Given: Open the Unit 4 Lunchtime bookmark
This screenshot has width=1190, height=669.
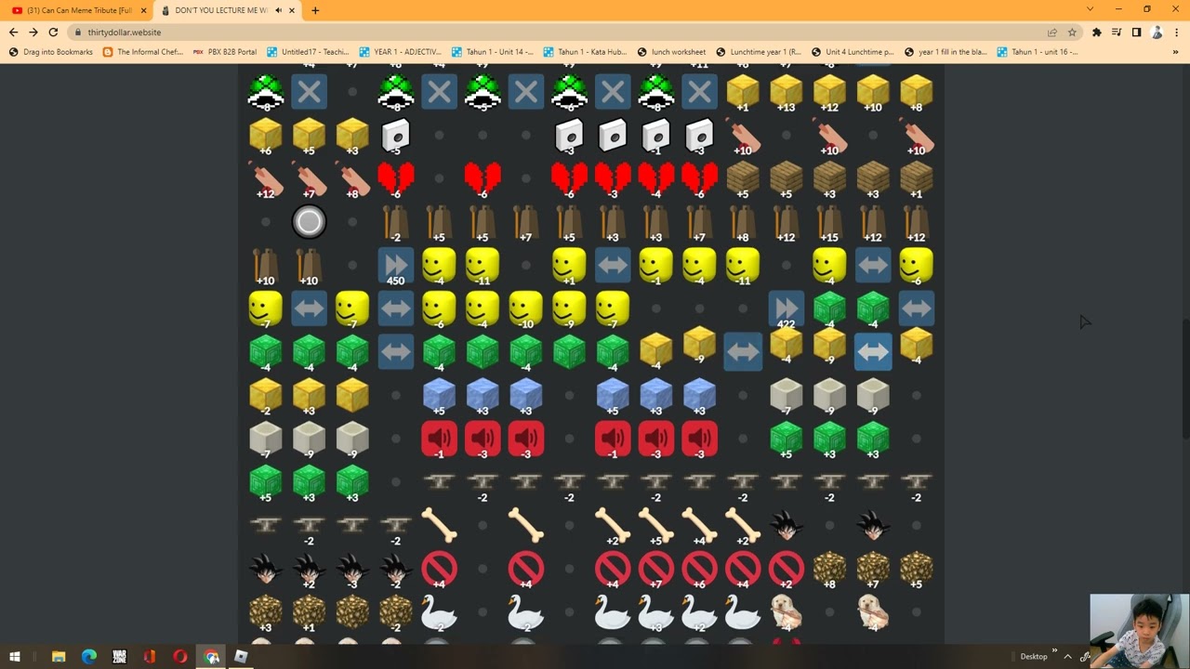Looking at the screenshot, I should click(853, 52).
